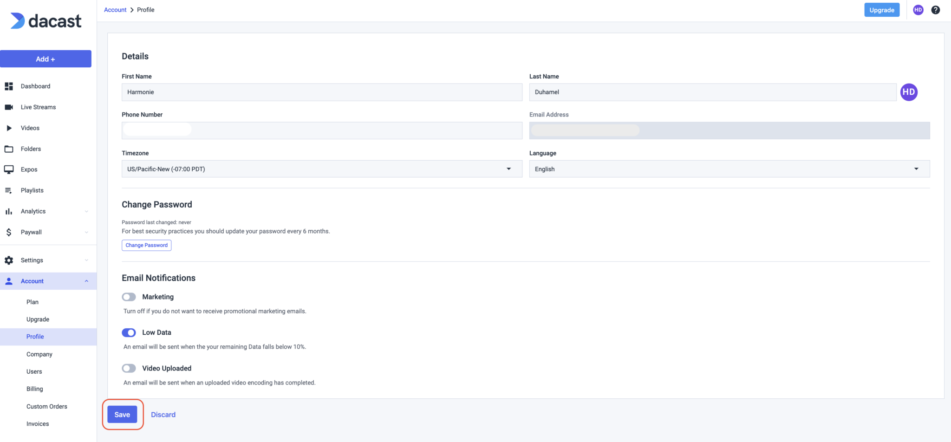The width and height of the screenshot is (951, 442).
Task: Expand the Paywall menu chevron
Action: pos(86,232)
